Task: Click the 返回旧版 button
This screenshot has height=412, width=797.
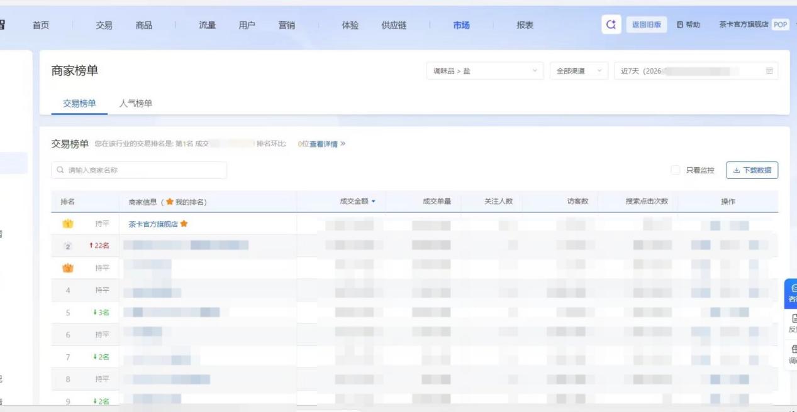Action: tap(647, 24)
